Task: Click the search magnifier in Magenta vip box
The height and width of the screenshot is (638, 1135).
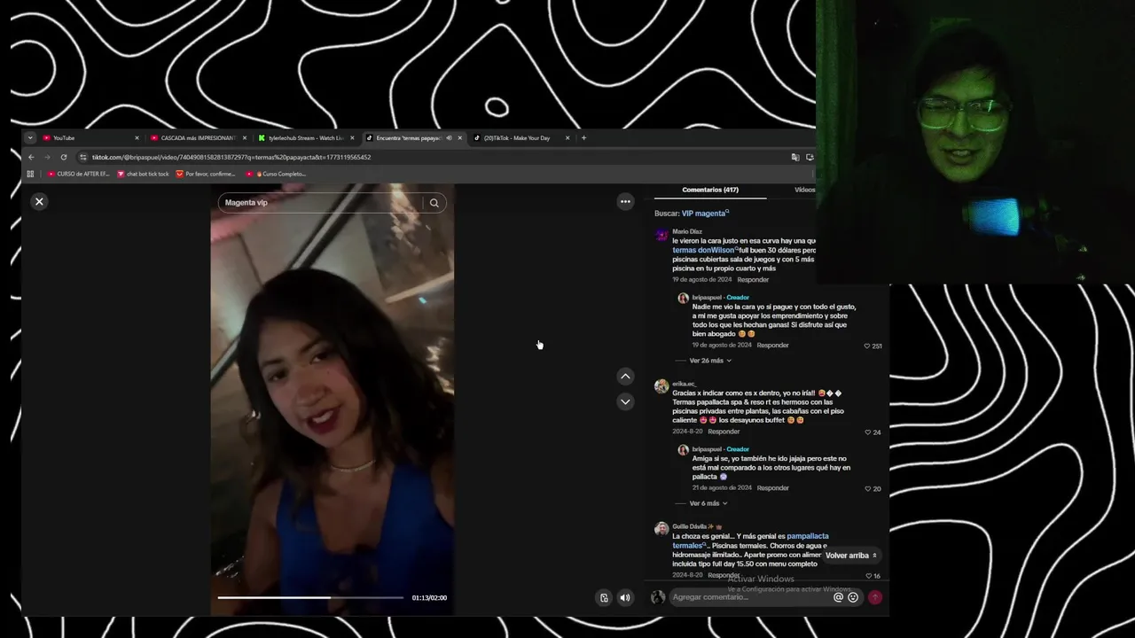Action: coord(434,203)
